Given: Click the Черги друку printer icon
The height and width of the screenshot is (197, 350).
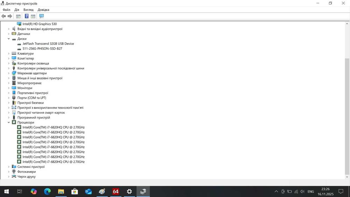Looking at the screenshot, I should point(14,176).
